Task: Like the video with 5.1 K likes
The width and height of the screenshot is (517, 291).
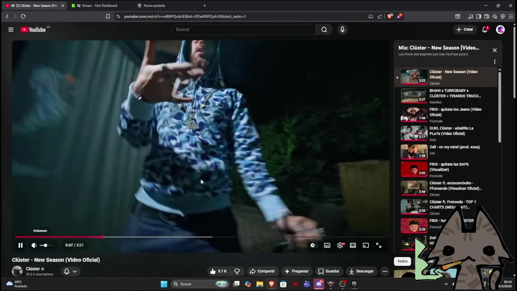Action: point(218,271)
